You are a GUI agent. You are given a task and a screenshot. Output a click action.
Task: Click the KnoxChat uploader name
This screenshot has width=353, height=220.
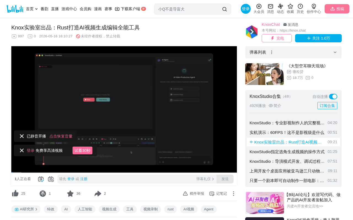tap(271, 24)
